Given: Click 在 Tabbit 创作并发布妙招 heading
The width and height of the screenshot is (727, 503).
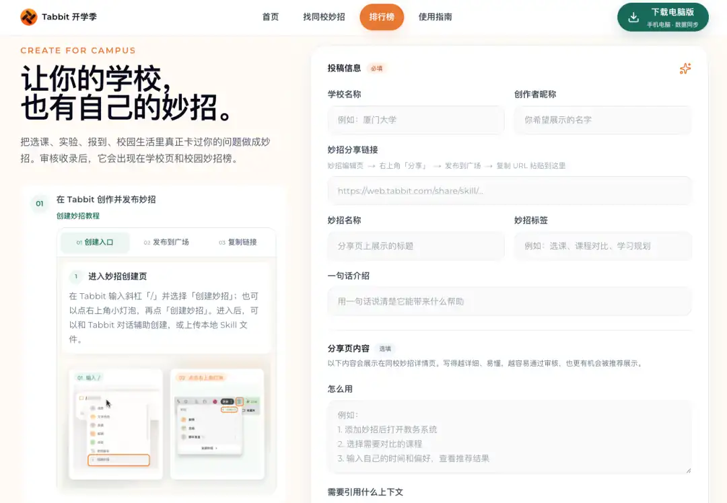Looking at the screenshot, I should pyautogui.click(x=106, y=200).
